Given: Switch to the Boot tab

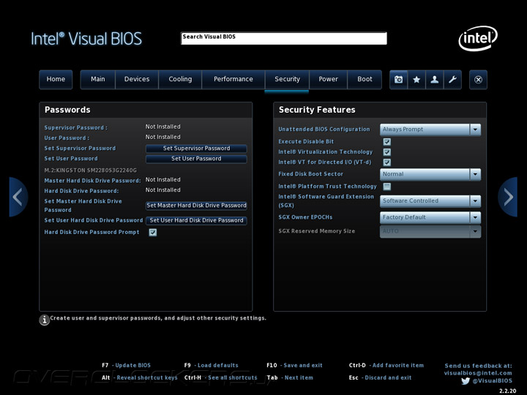Looking at the screenshot, I should pos(365,80).
